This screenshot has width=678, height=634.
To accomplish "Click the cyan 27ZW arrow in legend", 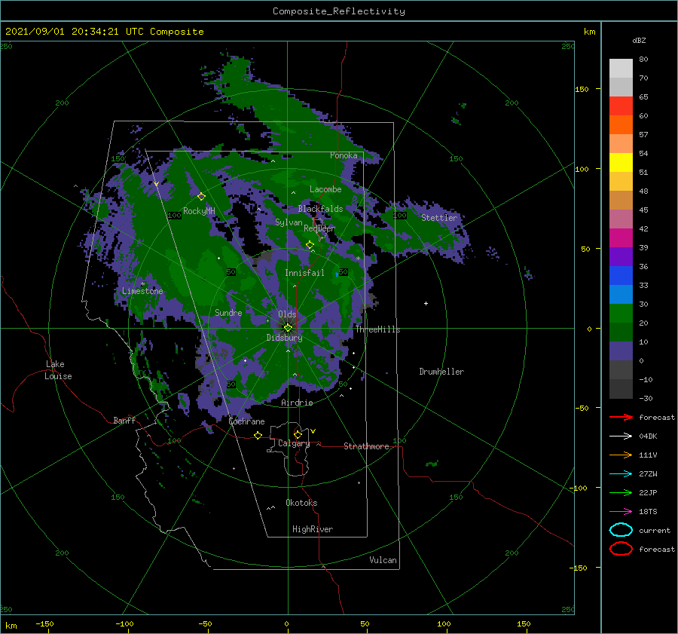I will pyautogui.click(x=621, y=474).
